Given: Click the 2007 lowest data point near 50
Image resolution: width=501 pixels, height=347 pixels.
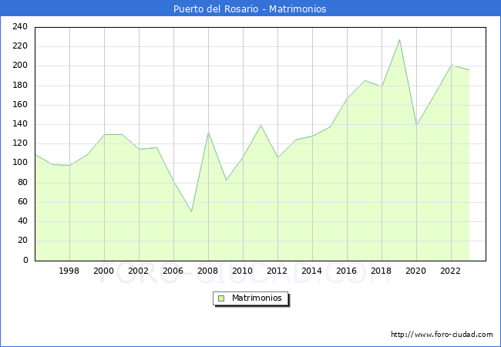Looking at the screenshot, I should coord(191,211).
